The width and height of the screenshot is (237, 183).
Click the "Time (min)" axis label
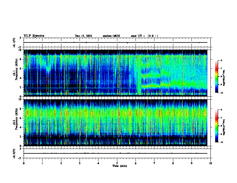tap(120, 166)
